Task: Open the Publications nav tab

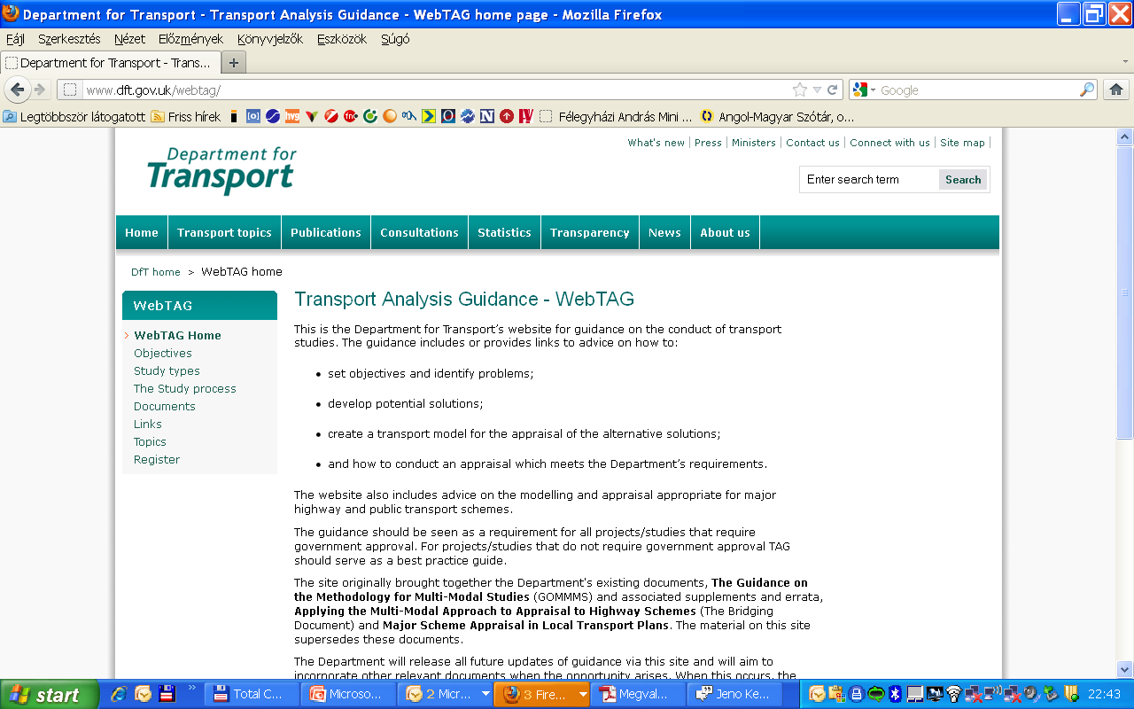Action: pyautogui.click(x=326, y=232)
